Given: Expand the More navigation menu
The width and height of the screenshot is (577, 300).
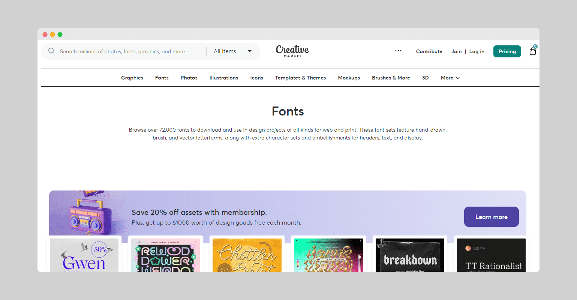Looking at the screenshot, I should click(450, 78).
